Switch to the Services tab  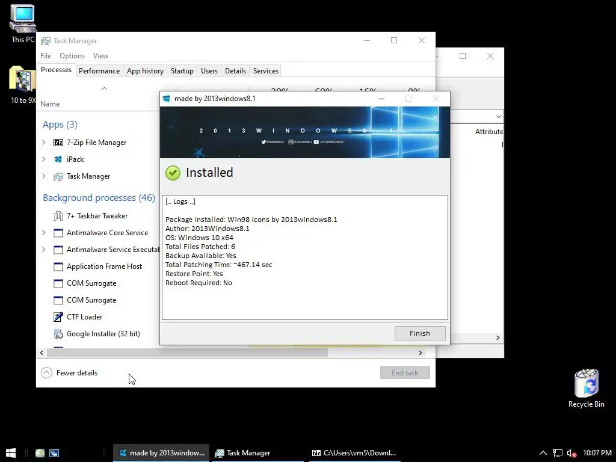[x=265, y=71]
